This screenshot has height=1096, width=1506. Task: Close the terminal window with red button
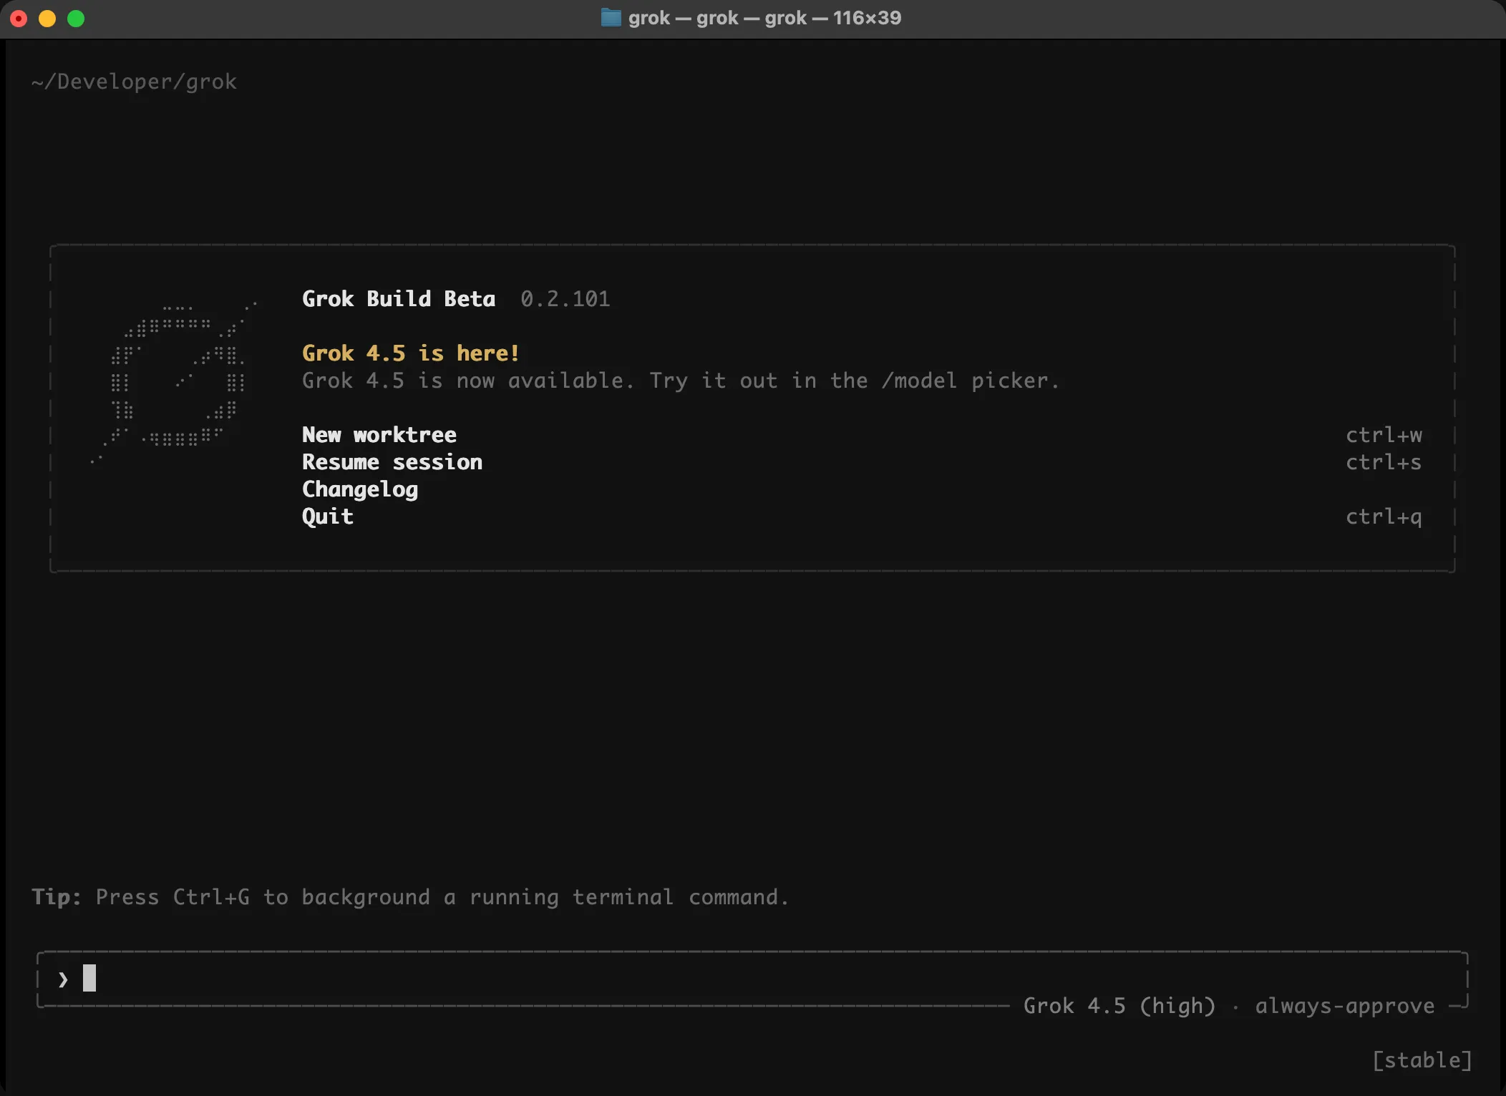(19, 19)
